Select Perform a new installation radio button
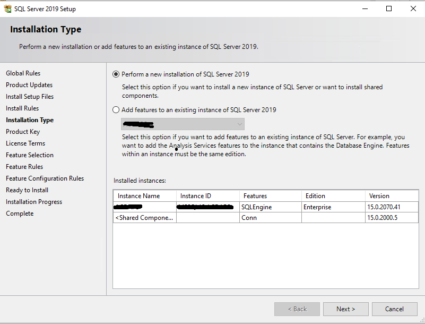The width and height of the screenshot is (425, 324). click(116, 74)
